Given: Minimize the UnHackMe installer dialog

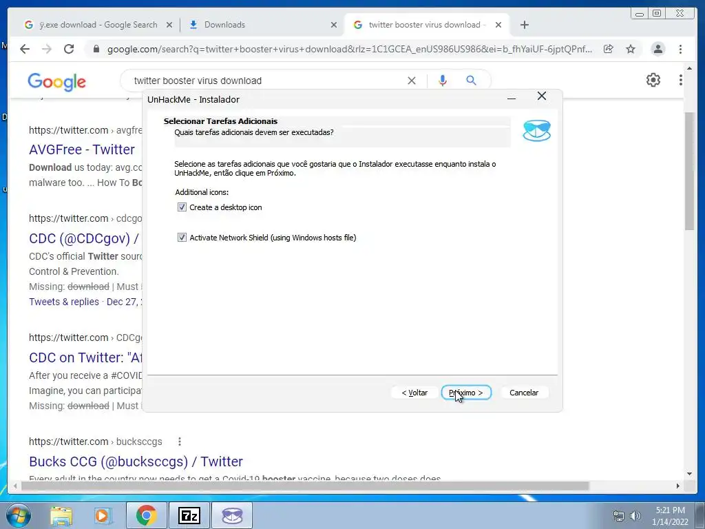Looking at the screenshot, I should (x=512, y=98).
